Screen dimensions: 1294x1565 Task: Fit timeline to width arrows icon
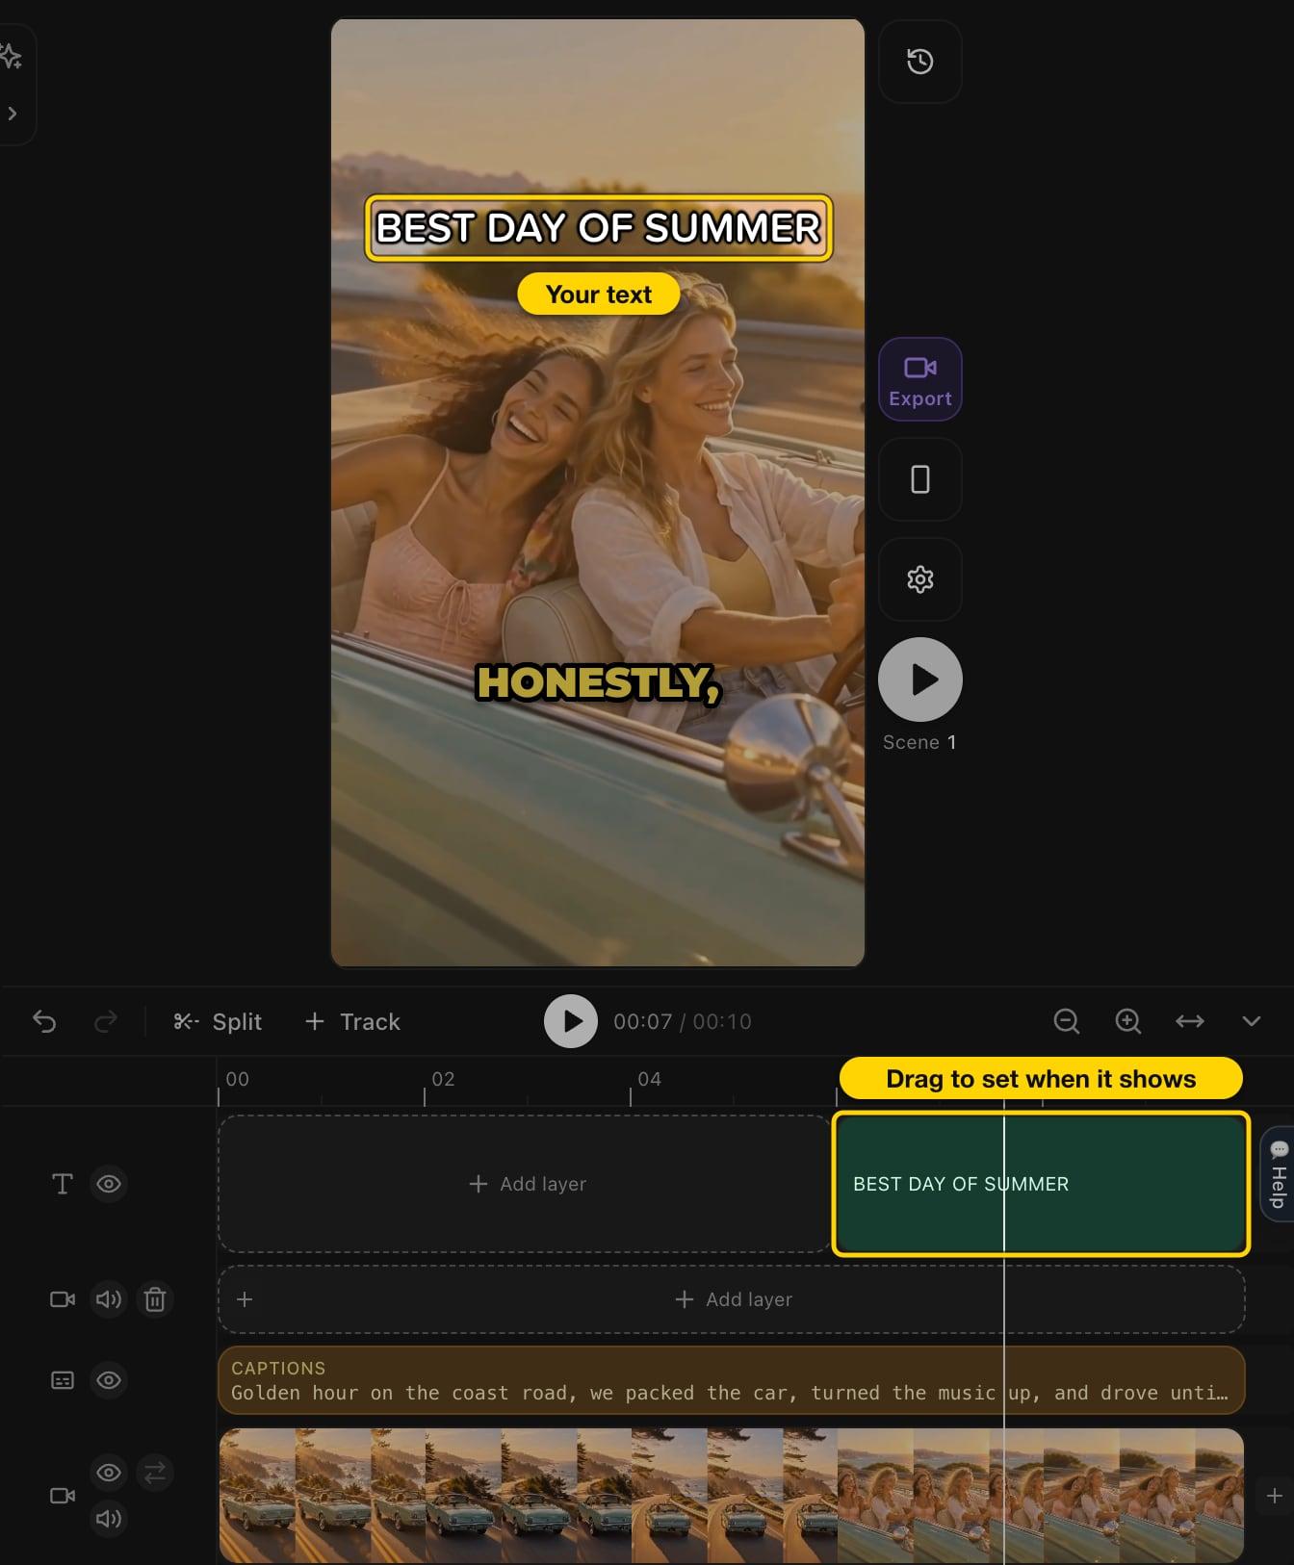point(1190,1021)
